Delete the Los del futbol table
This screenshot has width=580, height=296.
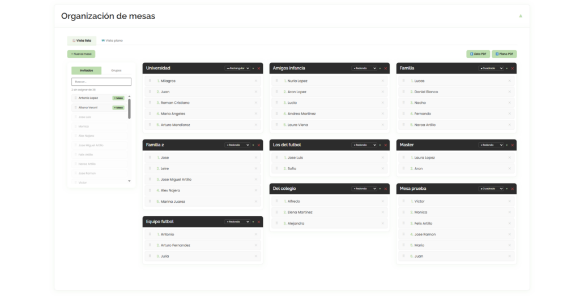[x=385, y=145]
